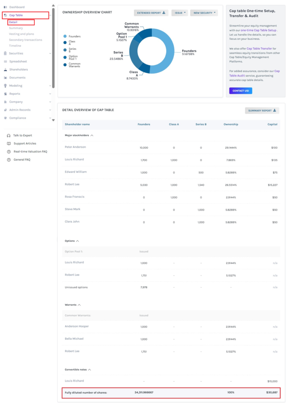The height and width of the screenshot is (404, 288).
Task: Click the Cap Table pie icon
Action: pos(6,15)
